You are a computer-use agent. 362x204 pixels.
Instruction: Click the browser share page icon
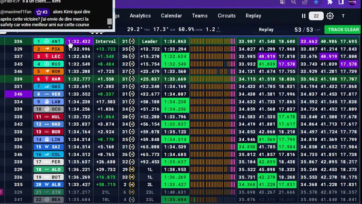[305, 2]
